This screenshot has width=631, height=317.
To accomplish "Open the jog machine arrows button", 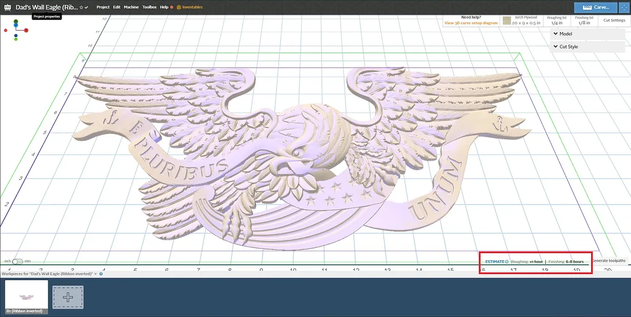I will (x=624, y=7).
